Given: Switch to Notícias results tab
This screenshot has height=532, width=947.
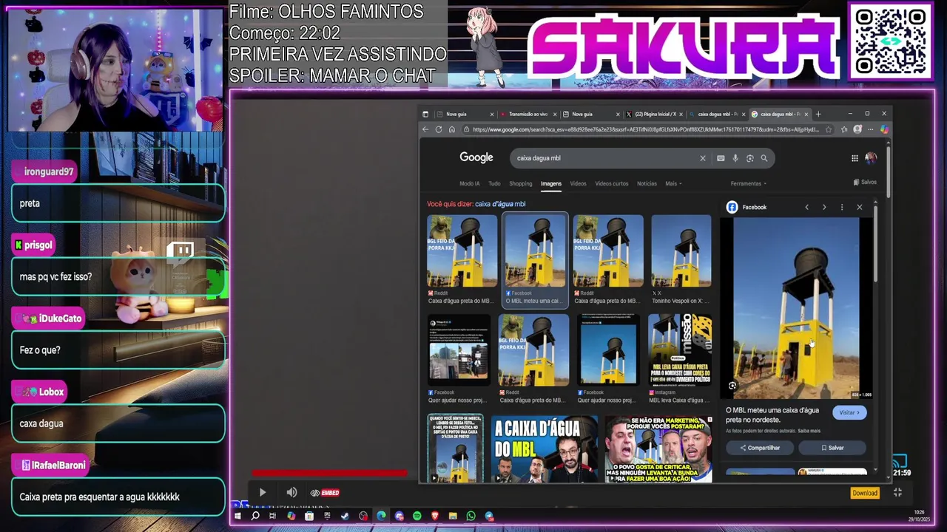Looking at the screenshot, I should click(647, 183).
